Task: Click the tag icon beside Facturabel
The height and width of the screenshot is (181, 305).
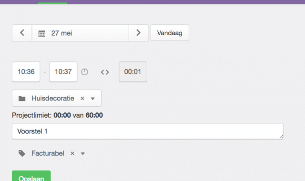Action: [x=22, y=153]
